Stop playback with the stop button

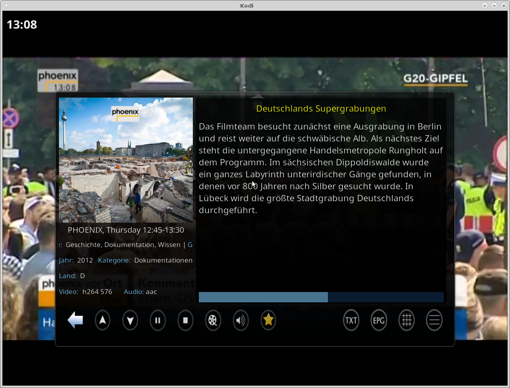(185, 320)
